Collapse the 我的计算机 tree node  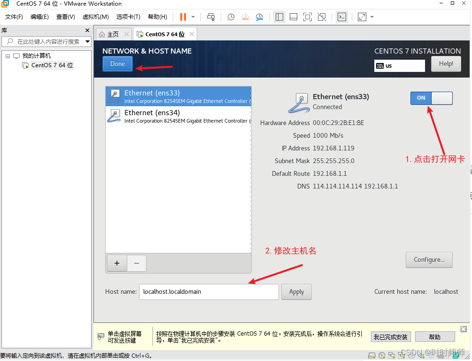pyautogui.click(x=8, y=56)
